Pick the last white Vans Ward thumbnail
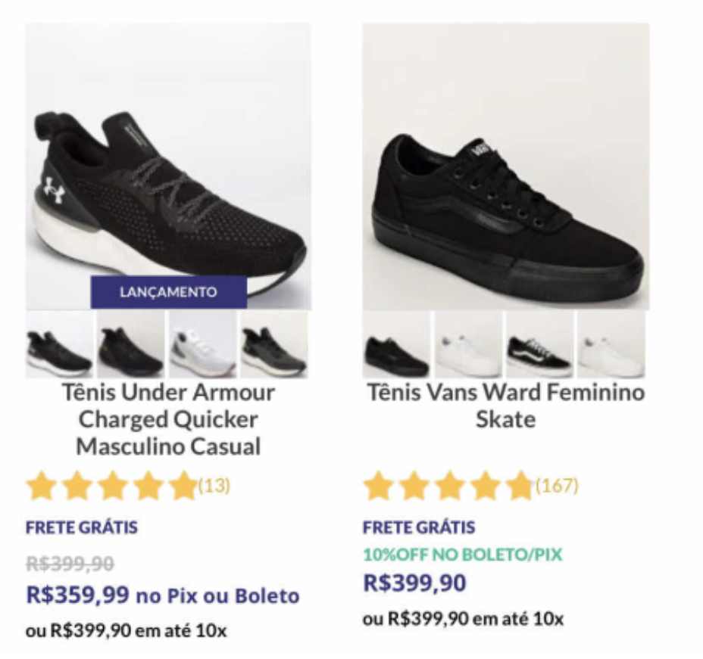Screen dimensions: 703x659 (x=611, y=345)
